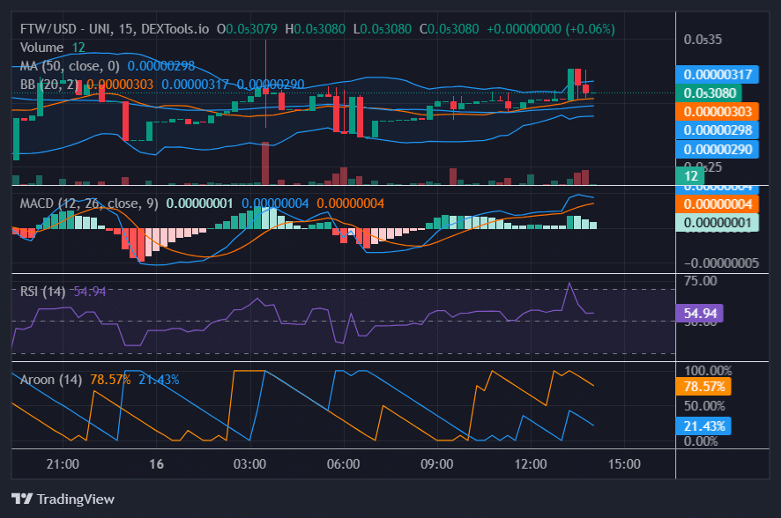The height and width of the screenshot is (518, 781).
Task: Click the 09:00 time axis label
Action: pos(437,464)
